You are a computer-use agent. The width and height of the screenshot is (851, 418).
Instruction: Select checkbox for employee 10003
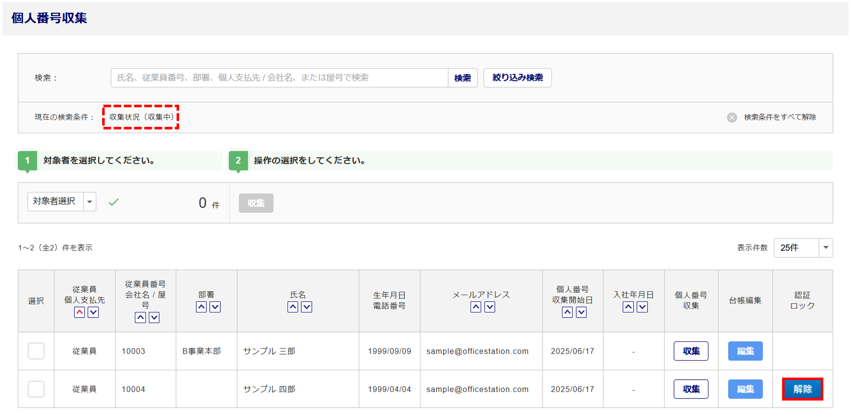click(x=36, y=351)
